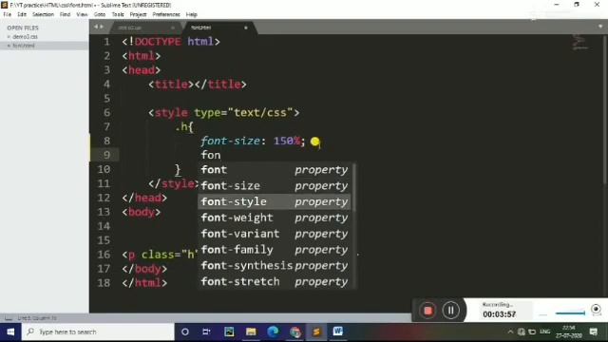Open the Goto menu
The width and height of the screenshot is (608, 342).
(100, 14)
